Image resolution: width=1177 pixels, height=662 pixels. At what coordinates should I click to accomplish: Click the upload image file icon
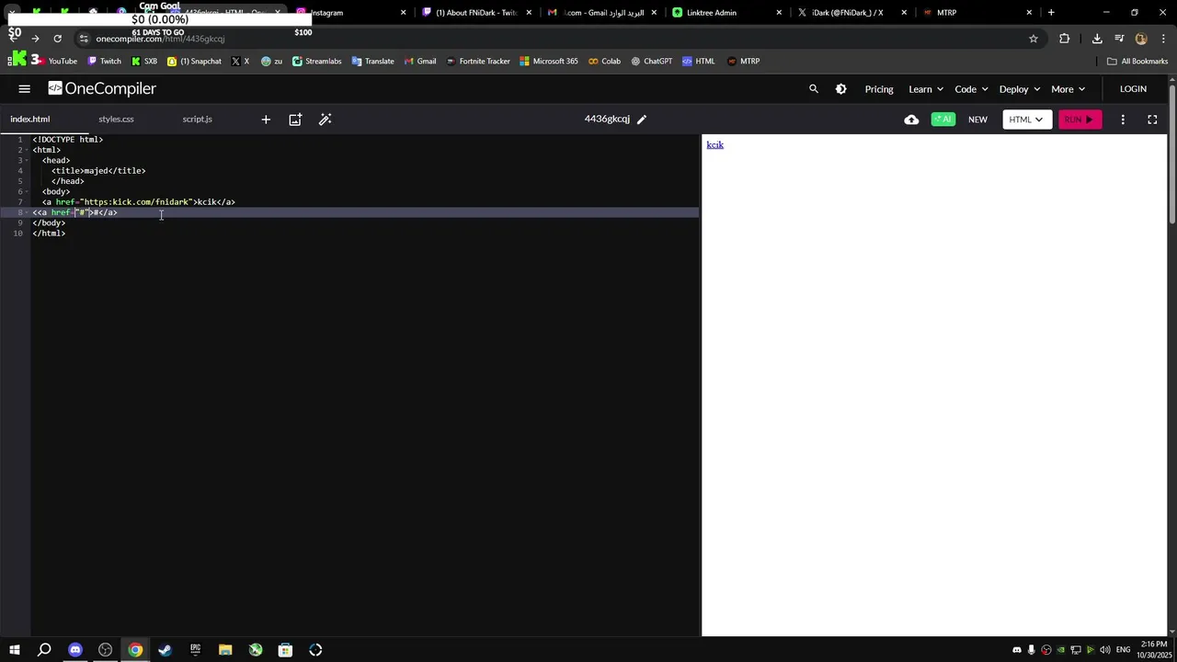pyautogui.click(x=295, y=120)
